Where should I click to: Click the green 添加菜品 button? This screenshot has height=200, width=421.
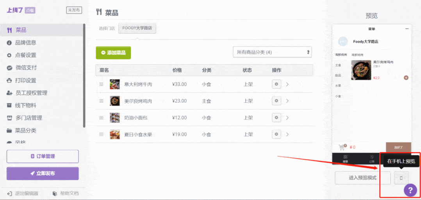[113, 53]
